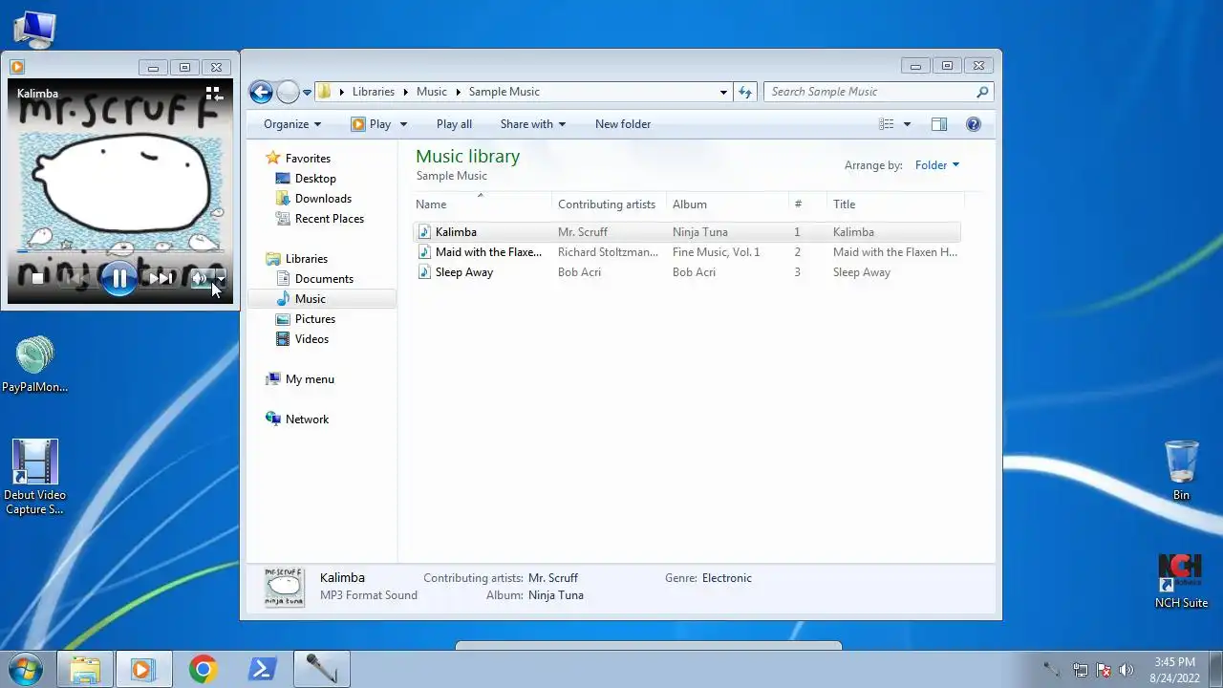Open Videos library in navigation pane
This screenshot has width=1223, height=688.
click(302, 339)
